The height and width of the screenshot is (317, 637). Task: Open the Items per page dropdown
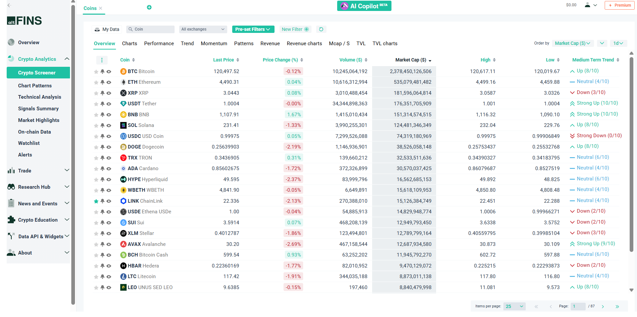pyautogui.click(x=514, y=306)
